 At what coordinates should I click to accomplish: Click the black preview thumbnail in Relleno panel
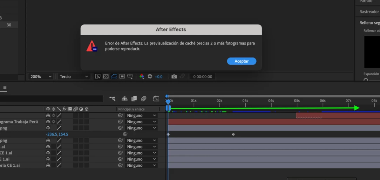(372, 52)
